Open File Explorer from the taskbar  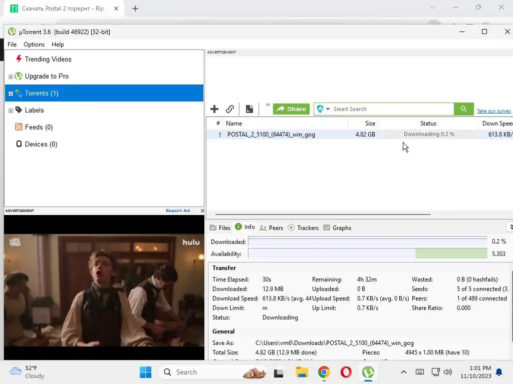(x=302, y=372)
